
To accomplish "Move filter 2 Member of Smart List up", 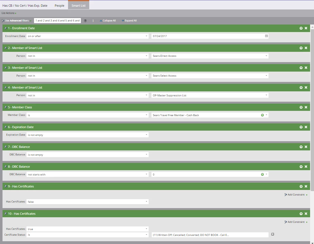I will (301, 48).
